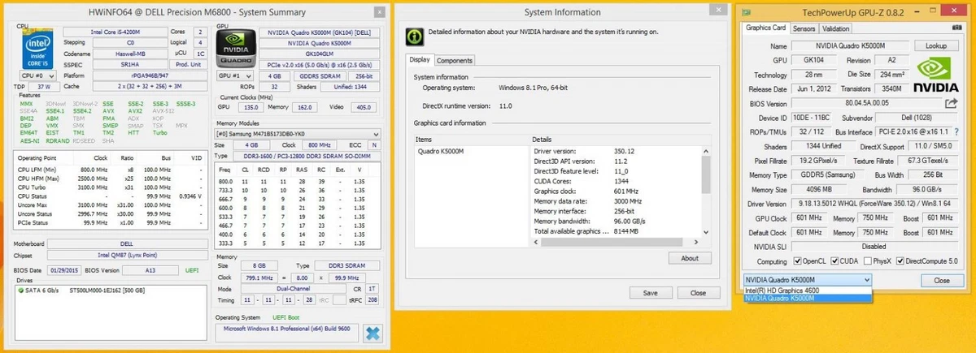The width and height of the screenshot is (976, 353).
Task: Open the Samsung memory module dropdown
Action: 298,134
